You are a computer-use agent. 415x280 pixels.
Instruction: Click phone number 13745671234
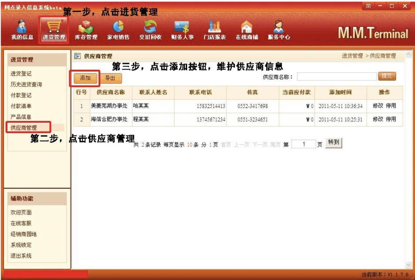pyautogui.click(x=211, y=119)
